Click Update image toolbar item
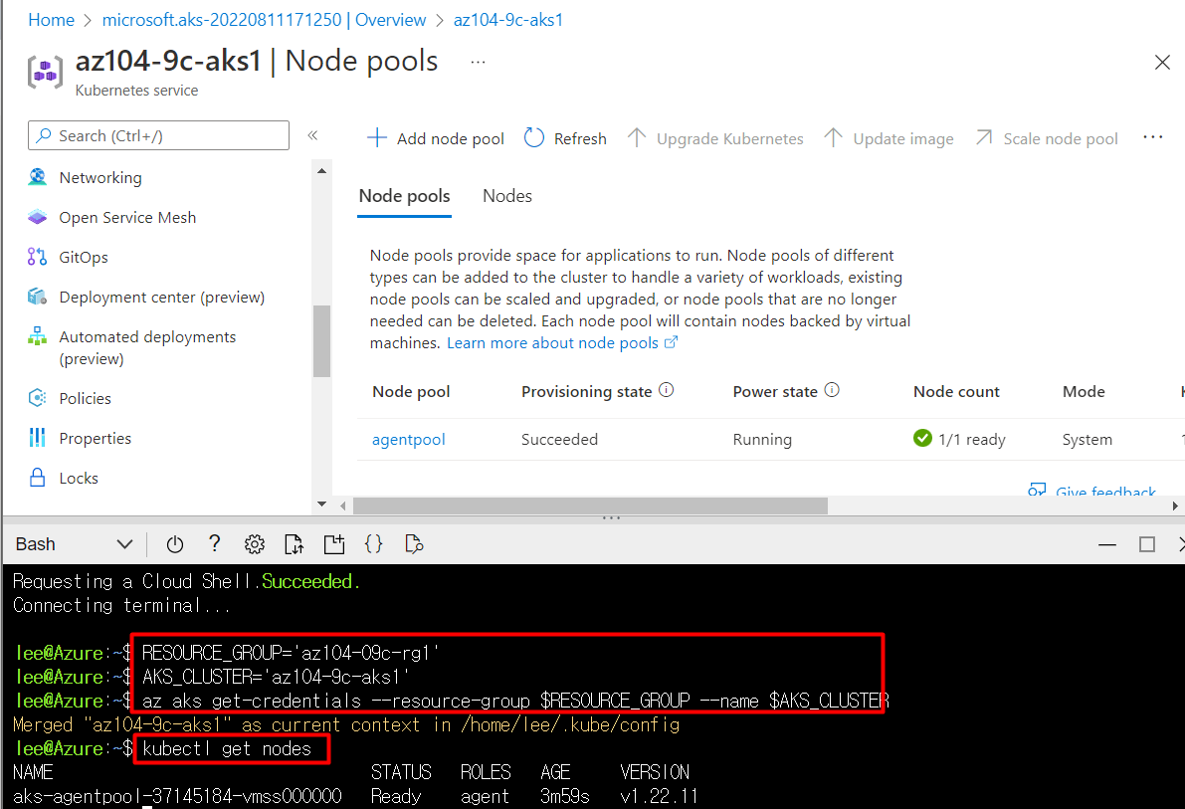 click(x=889, y=138)
